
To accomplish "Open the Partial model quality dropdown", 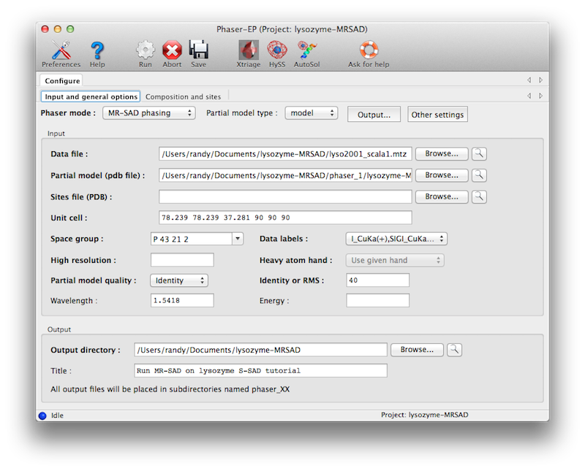I will (179, 280).
